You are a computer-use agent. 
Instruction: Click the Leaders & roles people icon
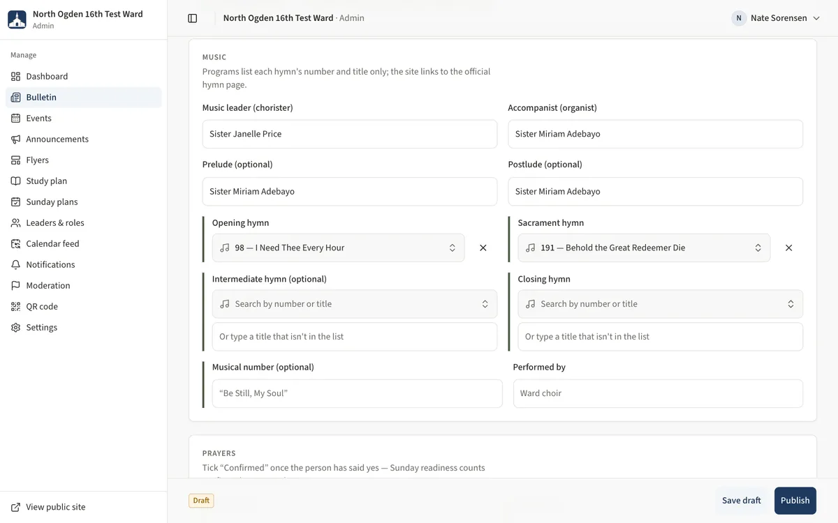pyautogui.click(x=16, y=222)
